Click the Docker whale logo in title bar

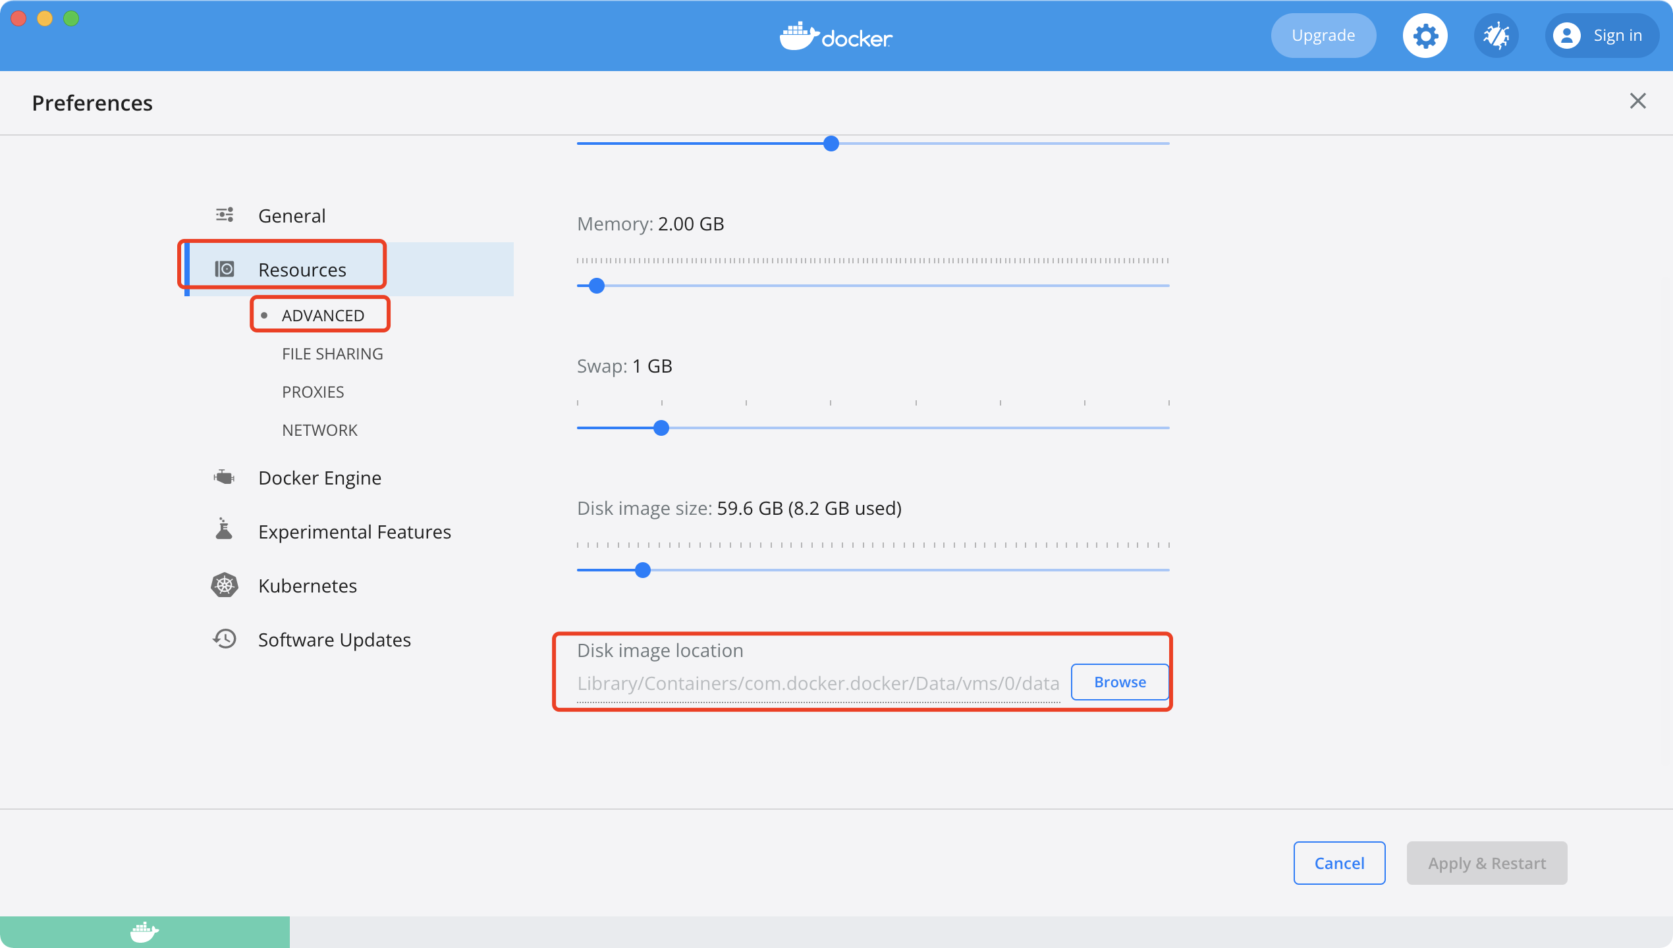click(835, 36)
